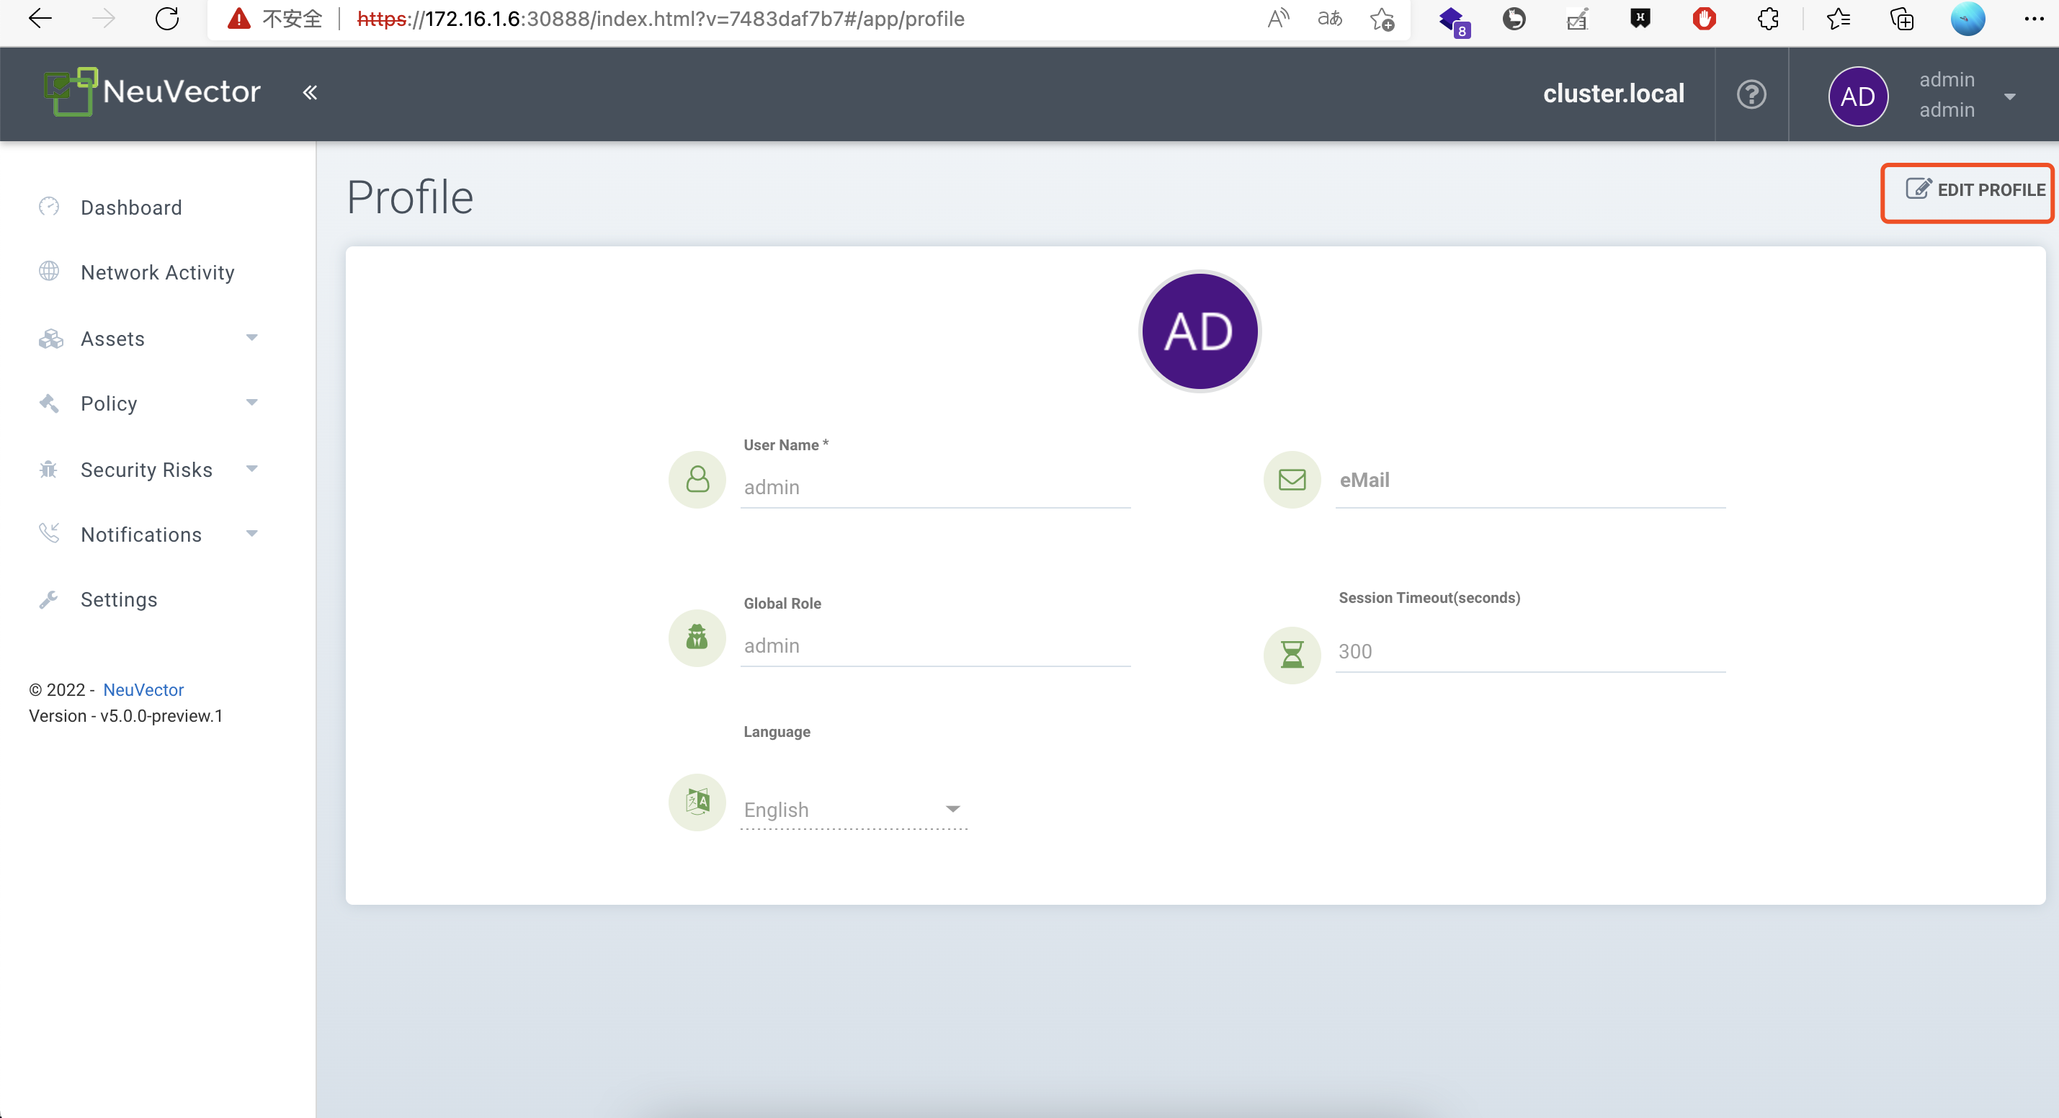
Task: Click the NeuVector logo icon
Action: (71, 92)
